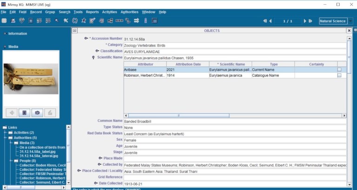Open the Reports menu

(x=92, y=12)
